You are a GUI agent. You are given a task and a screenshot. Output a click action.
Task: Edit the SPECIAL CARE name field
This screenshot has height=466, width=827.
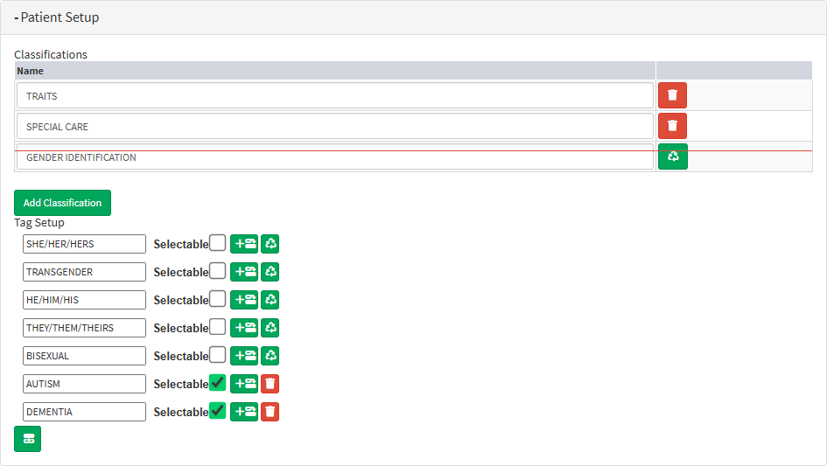335,127
